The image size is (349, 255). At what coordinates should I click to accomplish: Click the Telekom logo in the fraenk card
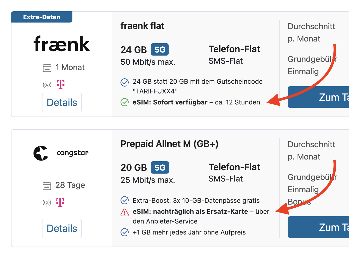pos(61,84)
